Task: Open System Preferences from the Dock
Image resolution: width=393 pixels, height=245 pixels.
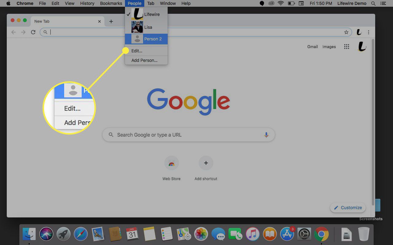Action: pos(304,235)
